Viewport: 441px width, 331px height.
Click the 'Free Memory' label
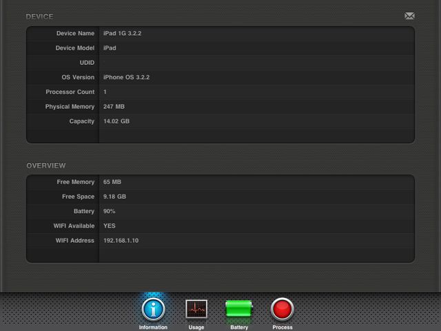pyautogui.click(x=76, y=182)
